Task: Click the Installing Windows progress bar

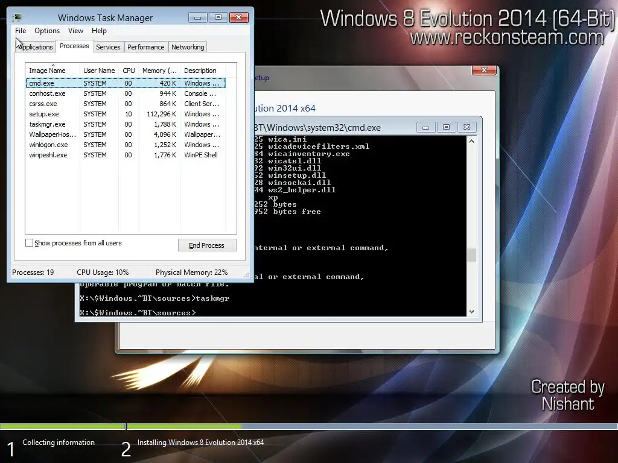Action: click(372, 426)
